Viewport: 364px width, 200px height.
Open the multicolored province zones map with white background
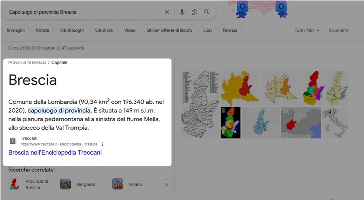point(313,88)
